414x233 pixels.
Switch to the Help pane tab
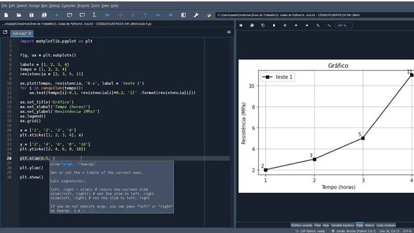pos(326,225)
